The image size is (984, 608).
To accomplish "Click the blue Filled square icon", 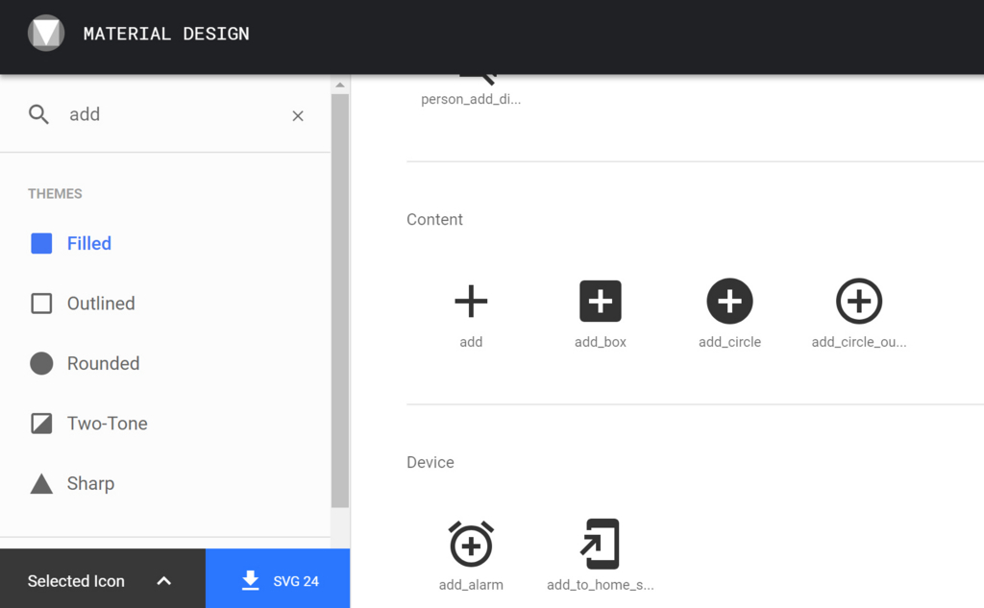I will tap(41, 243).
